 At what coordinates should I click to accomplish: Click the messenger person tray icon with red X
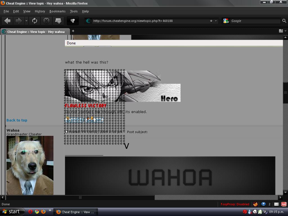click(250, 212)
